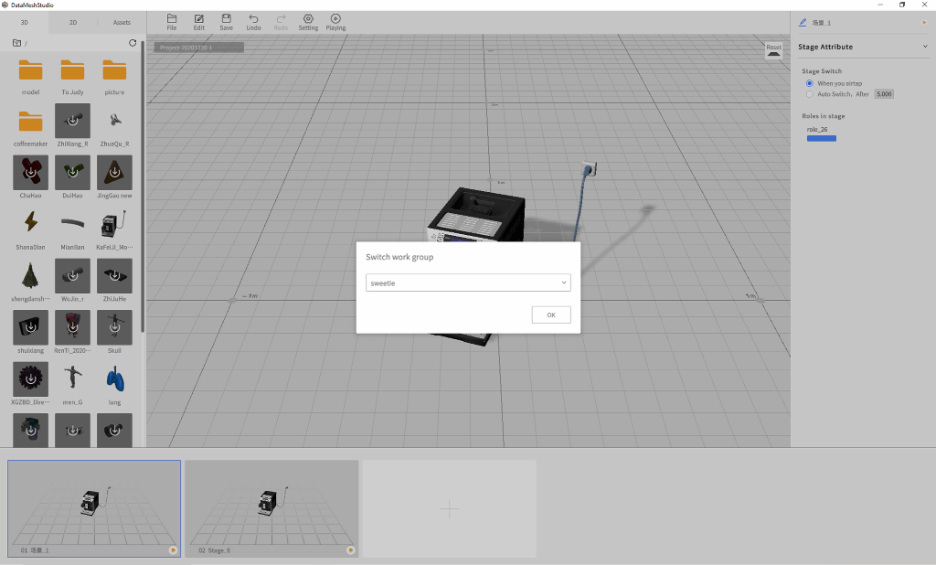Select the KaFeiJi coffee machine asset
The image size is (936, 565).
114,229
